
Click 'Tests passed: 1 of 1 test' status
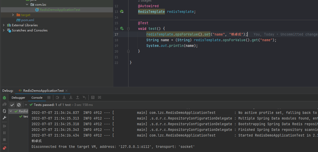tap(52, 105)
